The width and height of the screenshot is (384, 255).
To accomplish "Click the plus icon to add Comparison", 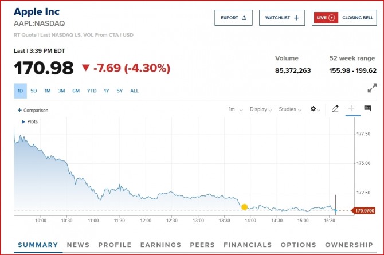I will (19, 110).
